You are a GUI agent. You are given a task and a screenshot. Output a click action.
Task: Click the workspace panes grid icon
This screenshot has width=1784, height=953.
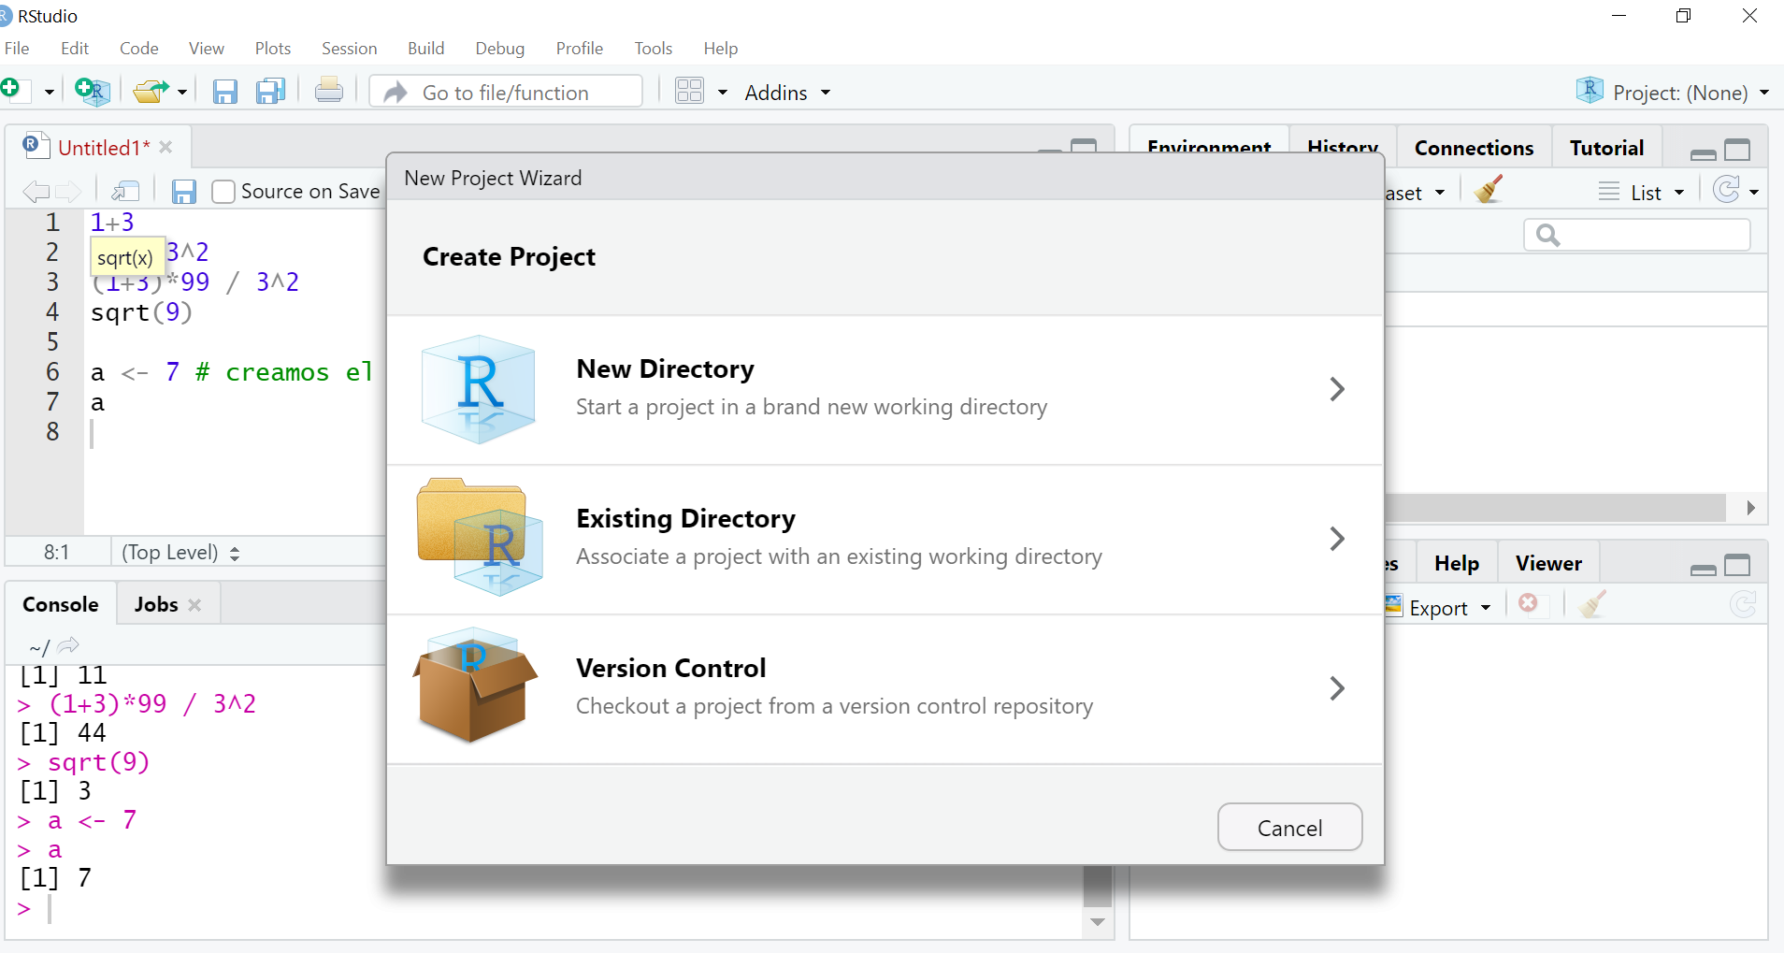pyautogui.click(x=689, y=91)
